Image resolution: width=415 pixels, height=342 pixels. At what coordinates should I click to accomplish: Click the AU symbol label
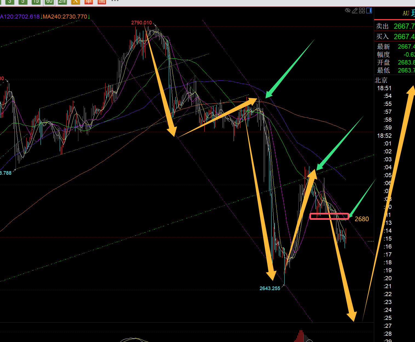(x=406, y=13)
